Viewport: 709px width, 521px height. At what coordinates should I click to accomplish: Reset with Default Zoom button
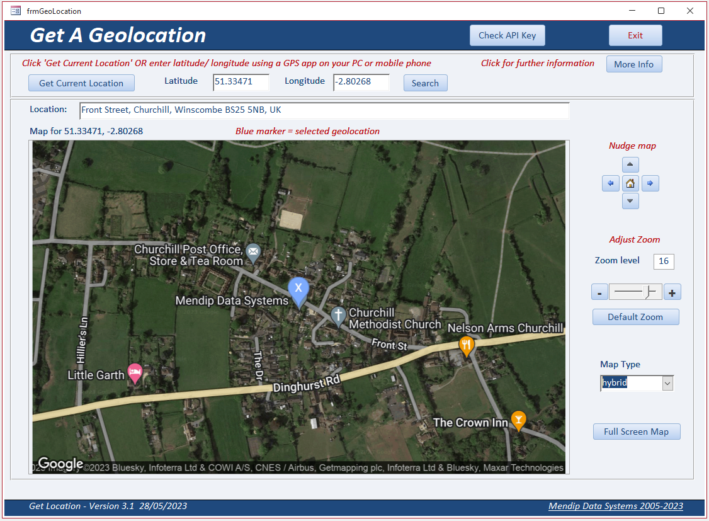(x=636, y=317)
